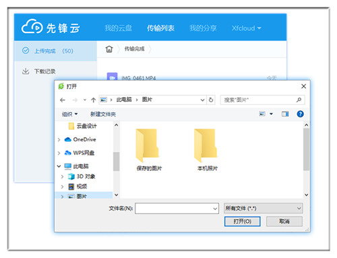Click the IMG_0461.MP4 file name
This screenshot has height=258, width=337.
138,78
